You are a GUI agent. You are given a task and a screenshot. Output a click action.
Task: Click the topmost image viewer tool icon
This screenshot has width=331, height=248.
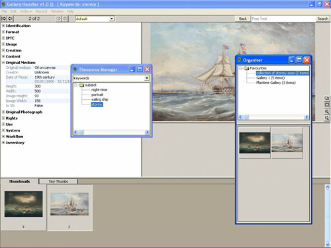(327, 99)
